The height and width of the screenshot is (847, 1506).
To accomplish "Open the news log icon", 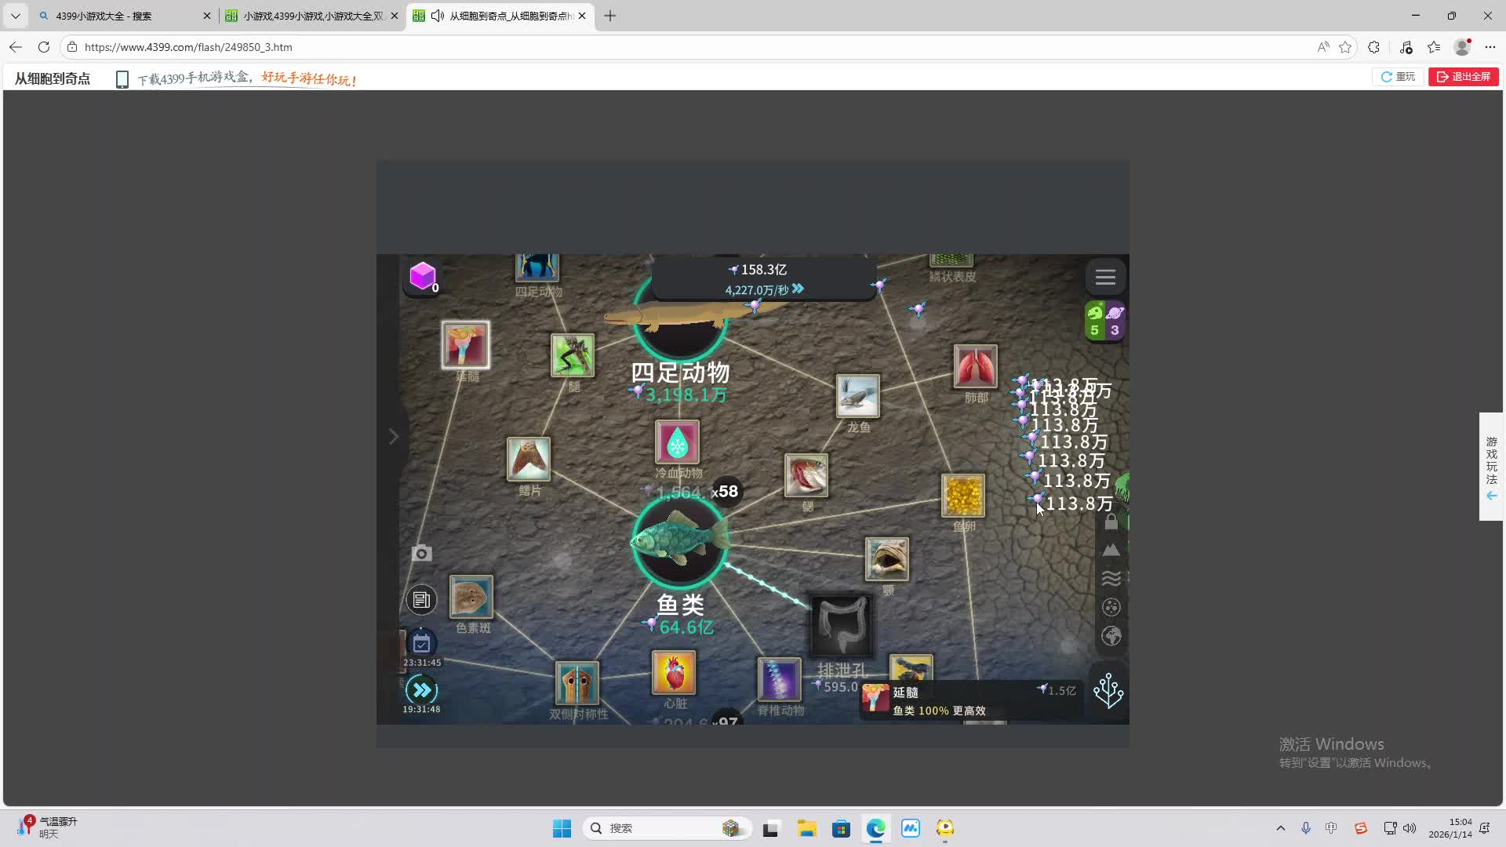I will tap(421, 600).
